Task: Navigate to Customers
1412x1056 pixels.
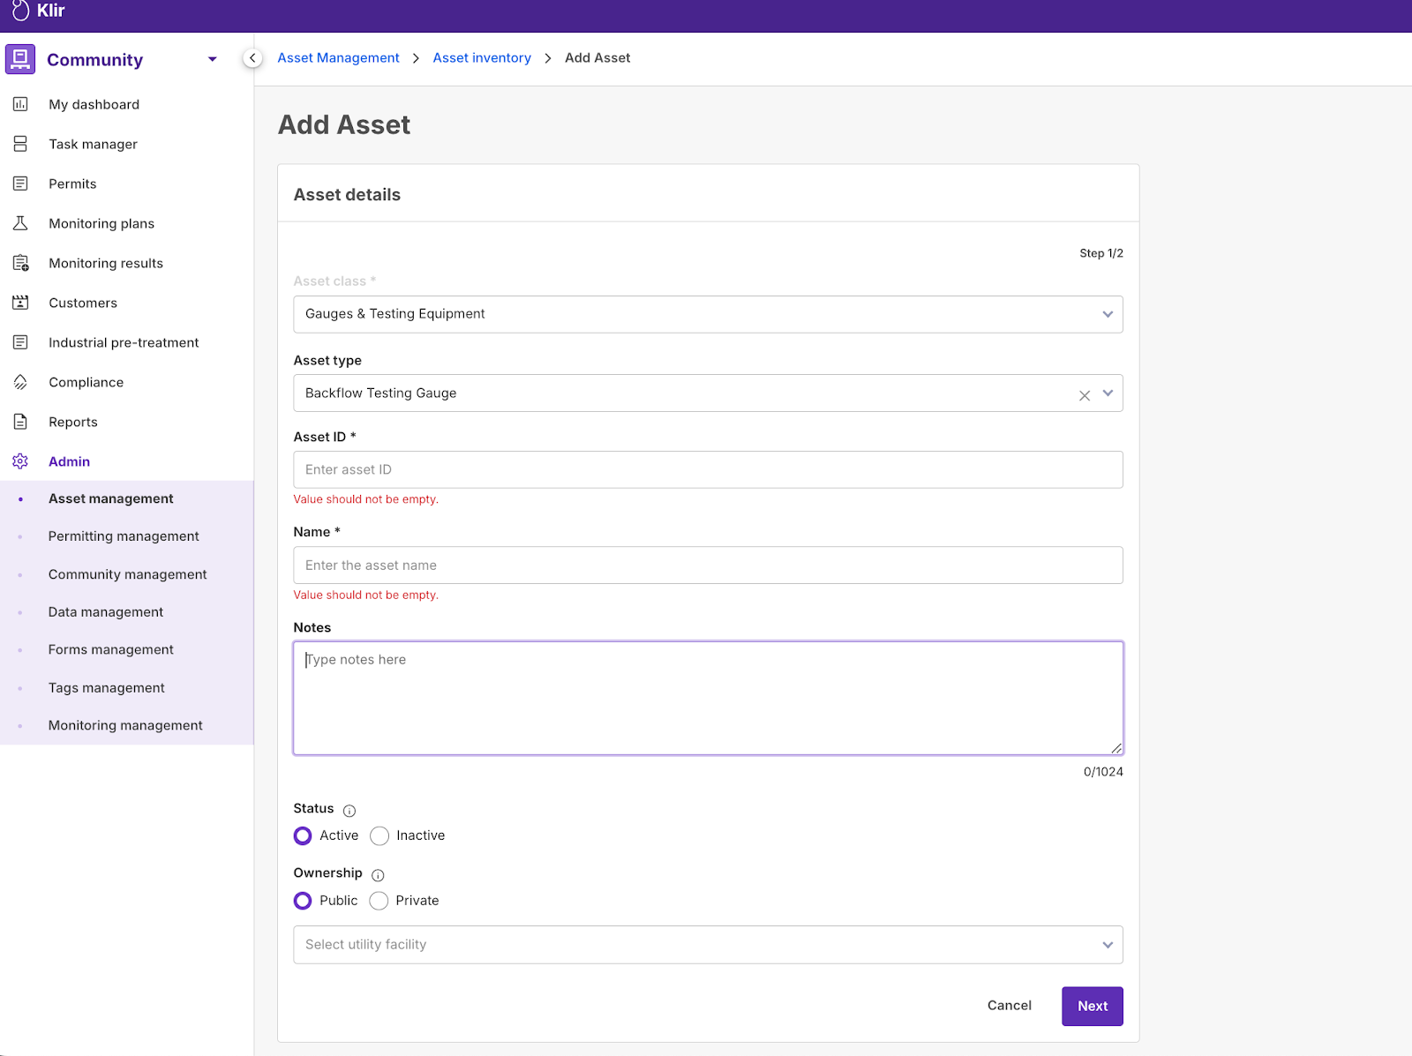Action: (83, 303)
